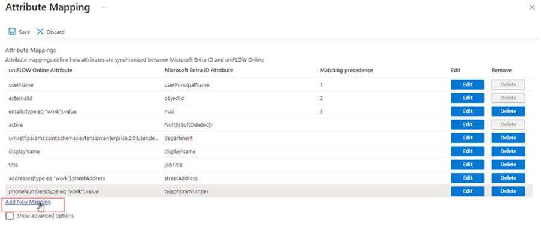Select the userPrincipalName cell

(187, 85)
